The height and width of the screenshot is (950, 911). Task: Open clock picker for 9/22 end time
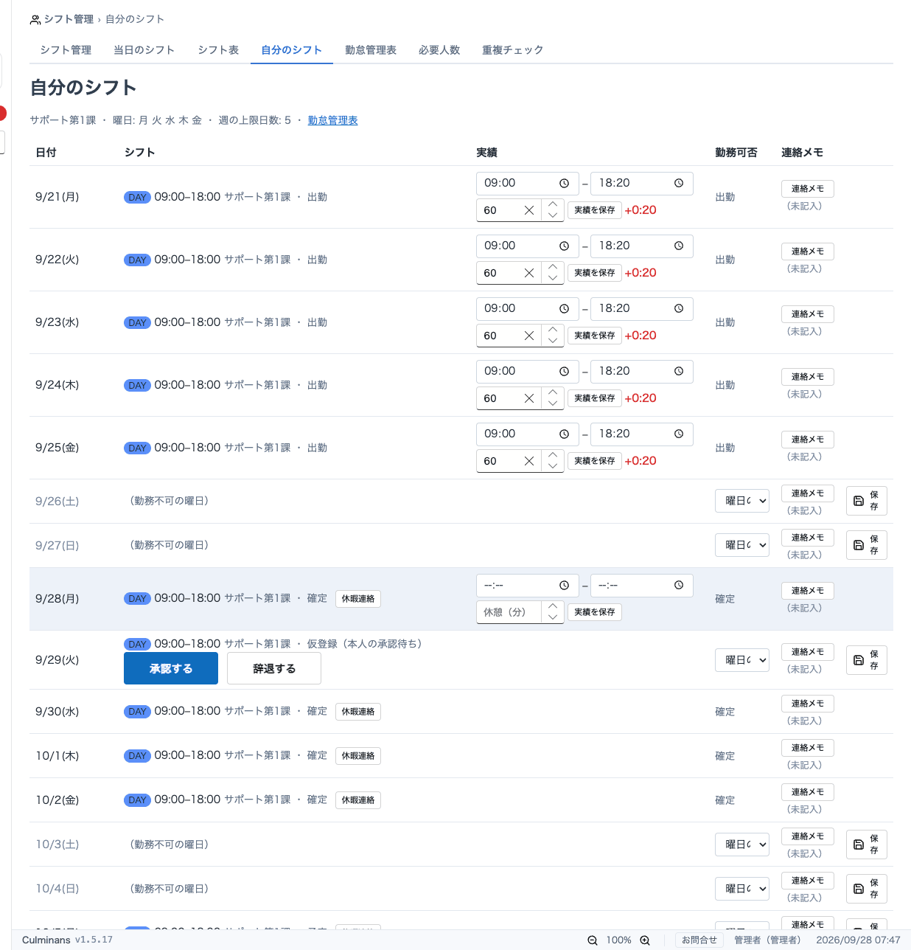click(x=679, y=246)
